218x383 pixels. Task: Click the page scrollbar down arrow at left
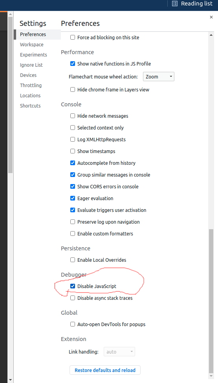(10, 380)
